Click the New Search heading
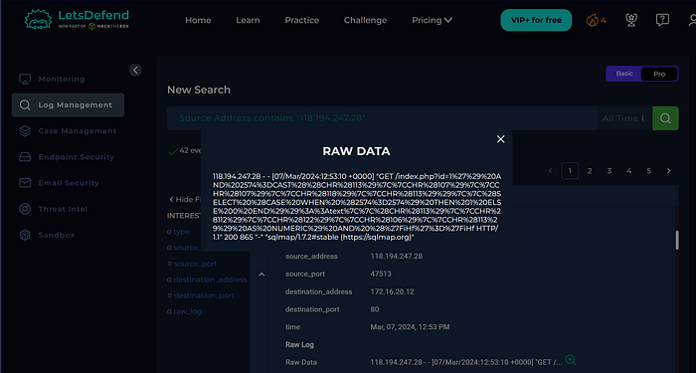696x373 pixels. point(199,90)
